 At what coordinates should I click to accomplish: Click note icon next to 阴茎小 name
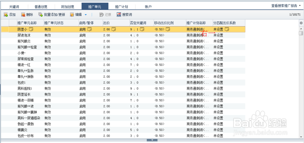click(31, 29)
